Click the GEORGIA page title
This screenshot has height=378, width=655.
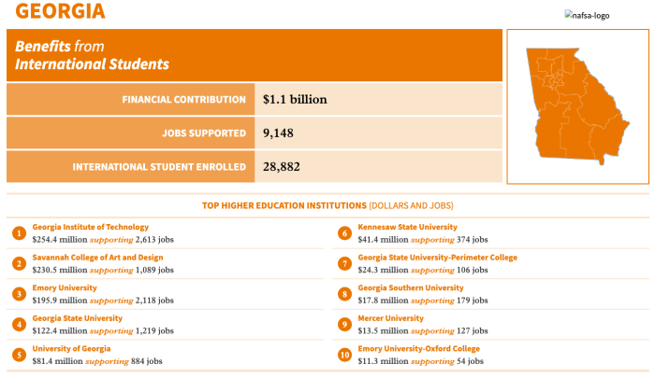point(60,11)
